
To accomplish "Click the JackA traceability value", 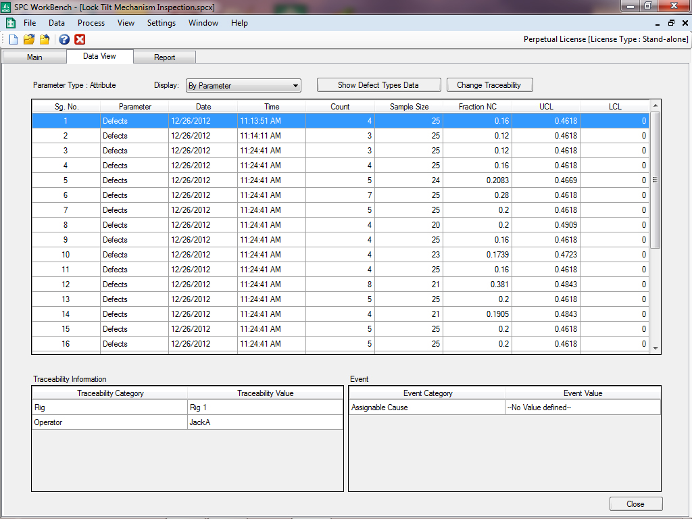I will pos(265,422).
